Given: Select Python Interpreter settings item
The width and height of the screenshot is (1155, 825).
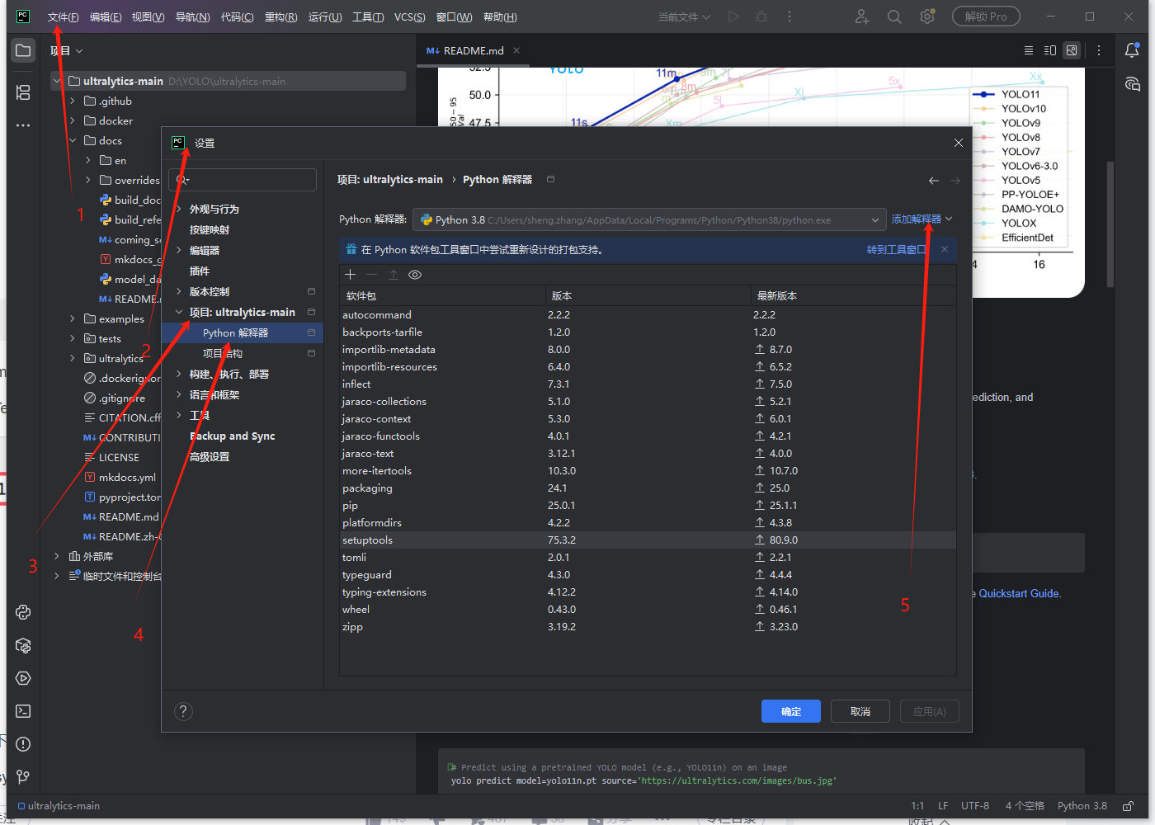Looking at the screenshot, I should pos(243,333).
